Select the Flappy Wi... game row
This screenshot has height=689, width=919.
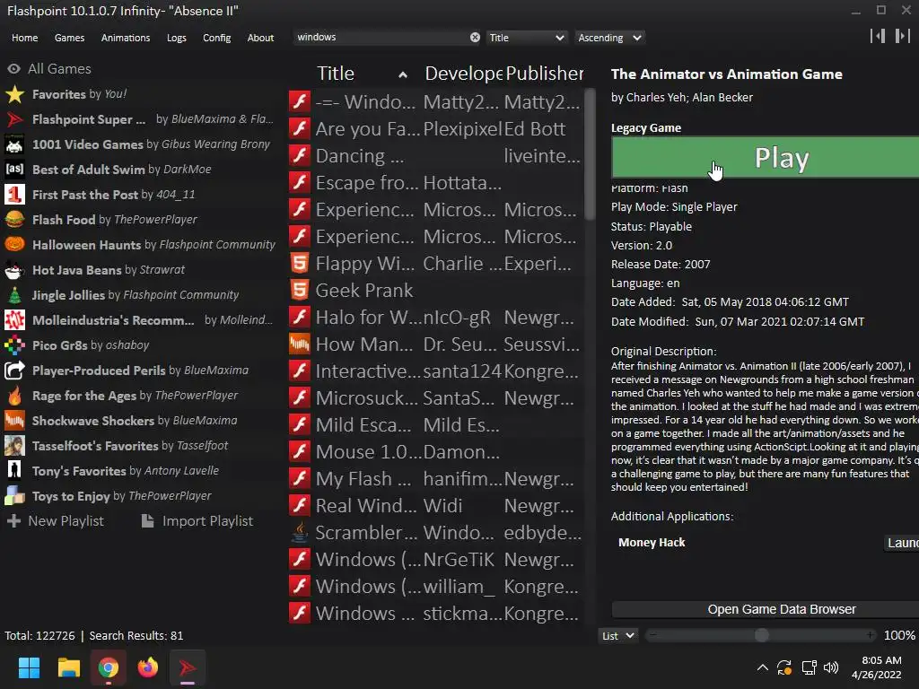[435, 264]
